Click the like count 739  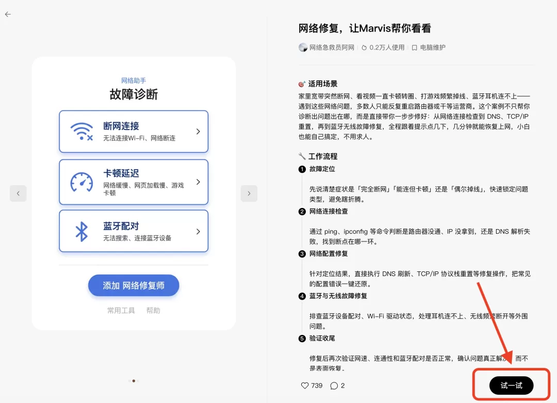pos(317,385)
